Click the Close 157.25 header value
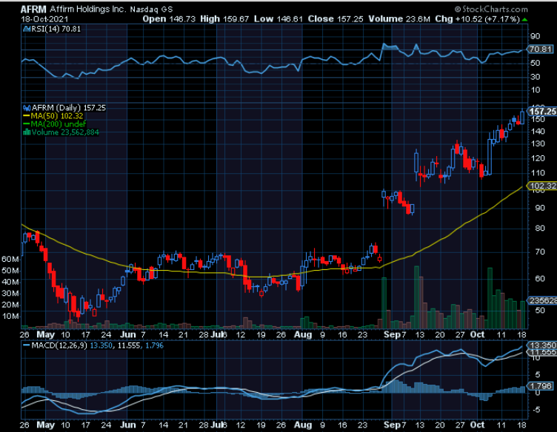 (x=336, y=19)
